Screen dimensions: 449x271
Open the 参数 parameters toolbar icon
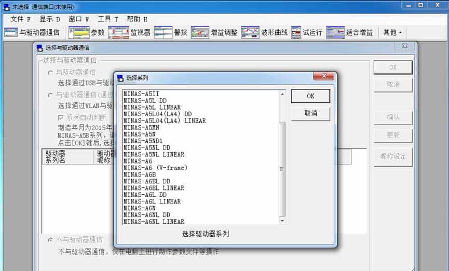pyautogui.click(x=79, y=32)
